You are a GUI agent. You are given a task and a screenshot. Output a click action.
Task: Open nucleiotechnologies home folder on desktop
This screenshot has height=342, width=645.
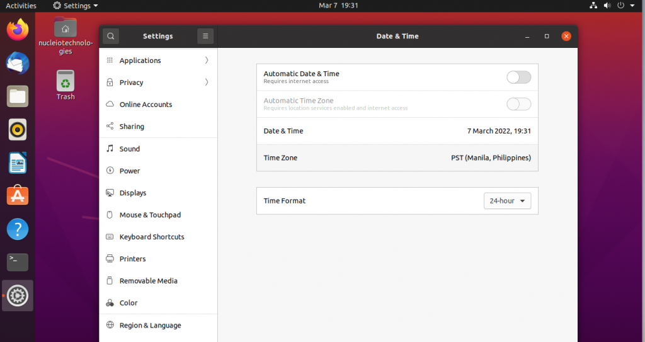[66, 36]
